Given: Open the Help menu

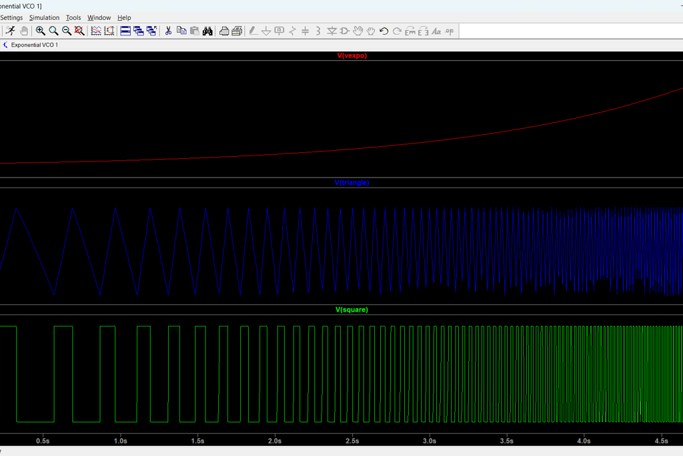Looking at the screenshot, I should pos(124,17).
